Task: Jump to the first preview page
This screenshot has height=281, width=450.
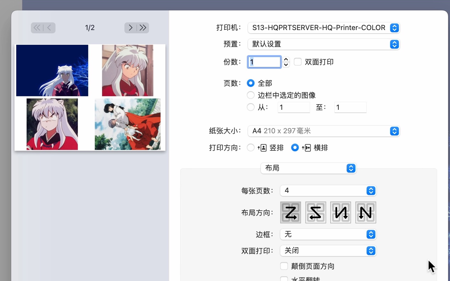Action: coord(37,28)
